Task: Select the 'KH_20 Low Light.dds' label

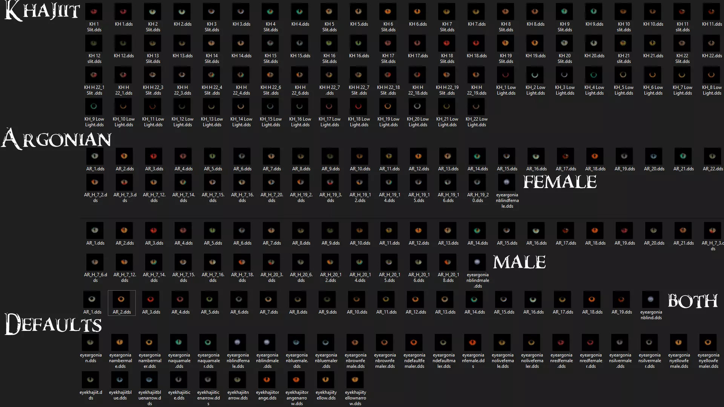Action: (x=418, y=122)
